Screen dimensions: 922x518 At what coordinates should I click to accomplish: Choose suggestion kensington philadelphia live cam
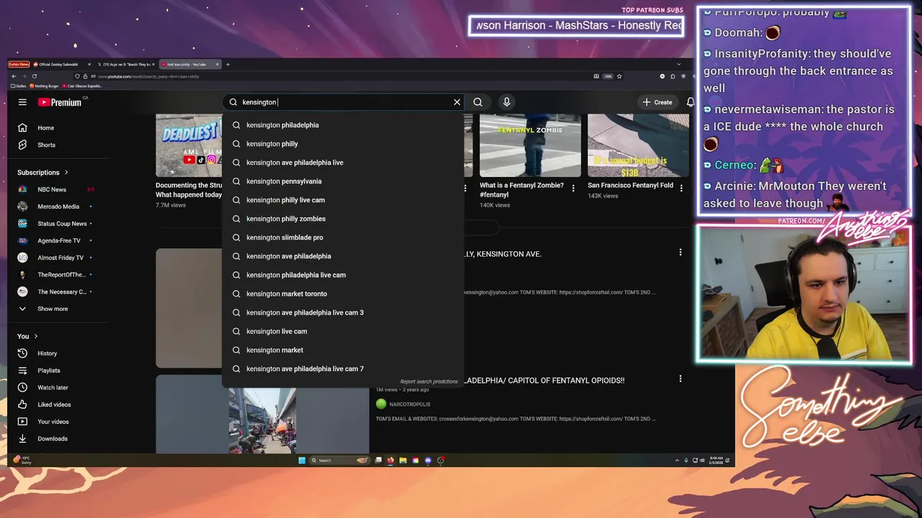[x=343, y=275]
